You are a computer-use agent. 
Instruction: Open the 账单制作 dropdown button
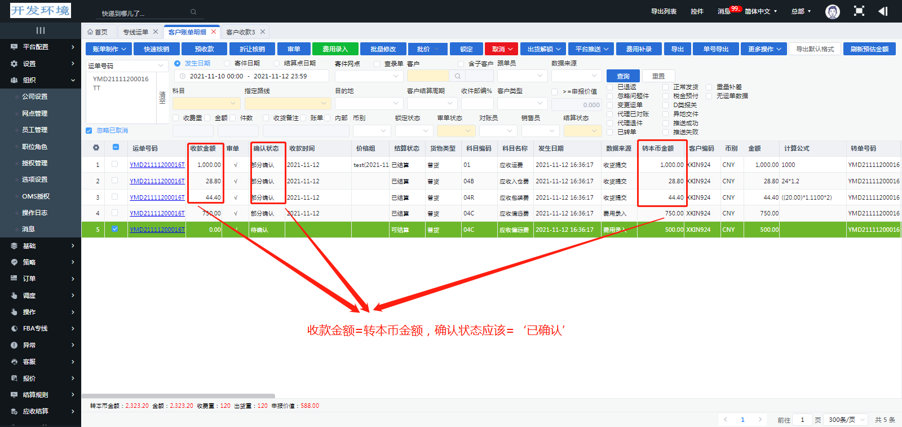(x=109, y=49)
